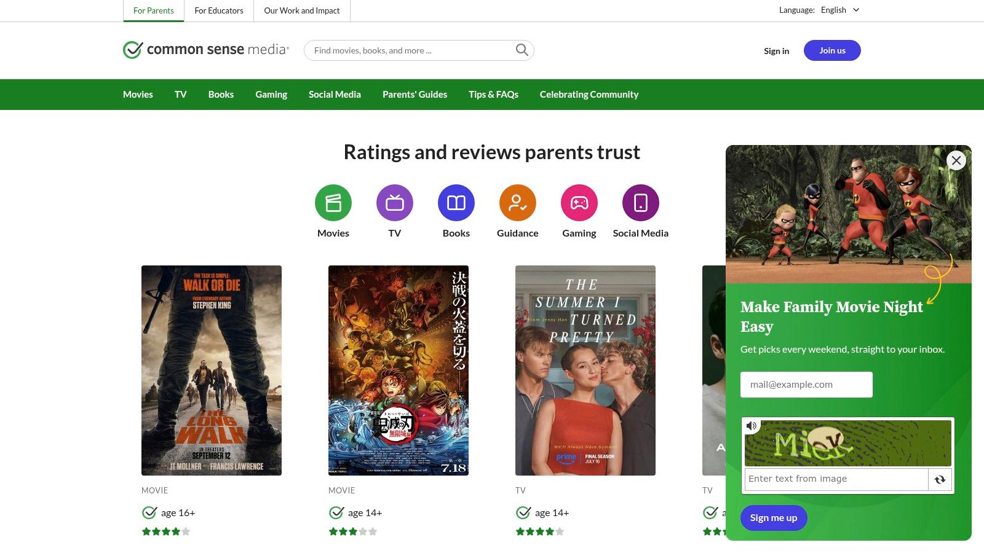The image size is (984, 553).
Task: Click the mail@example.com email field
Action: click(x=806, y=384)
